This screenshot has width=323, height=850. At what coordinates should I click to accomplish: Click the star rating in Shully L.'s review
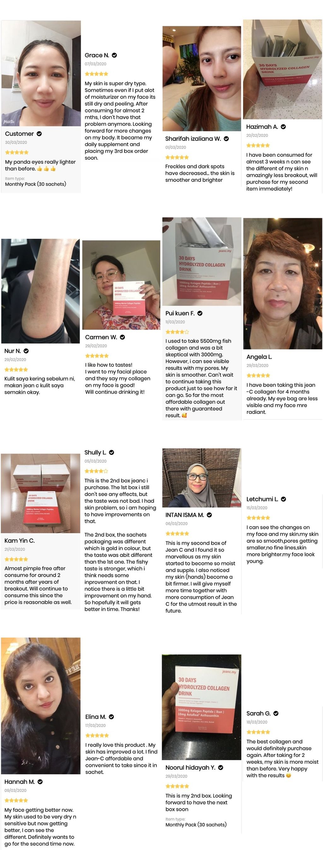point(96,471)
